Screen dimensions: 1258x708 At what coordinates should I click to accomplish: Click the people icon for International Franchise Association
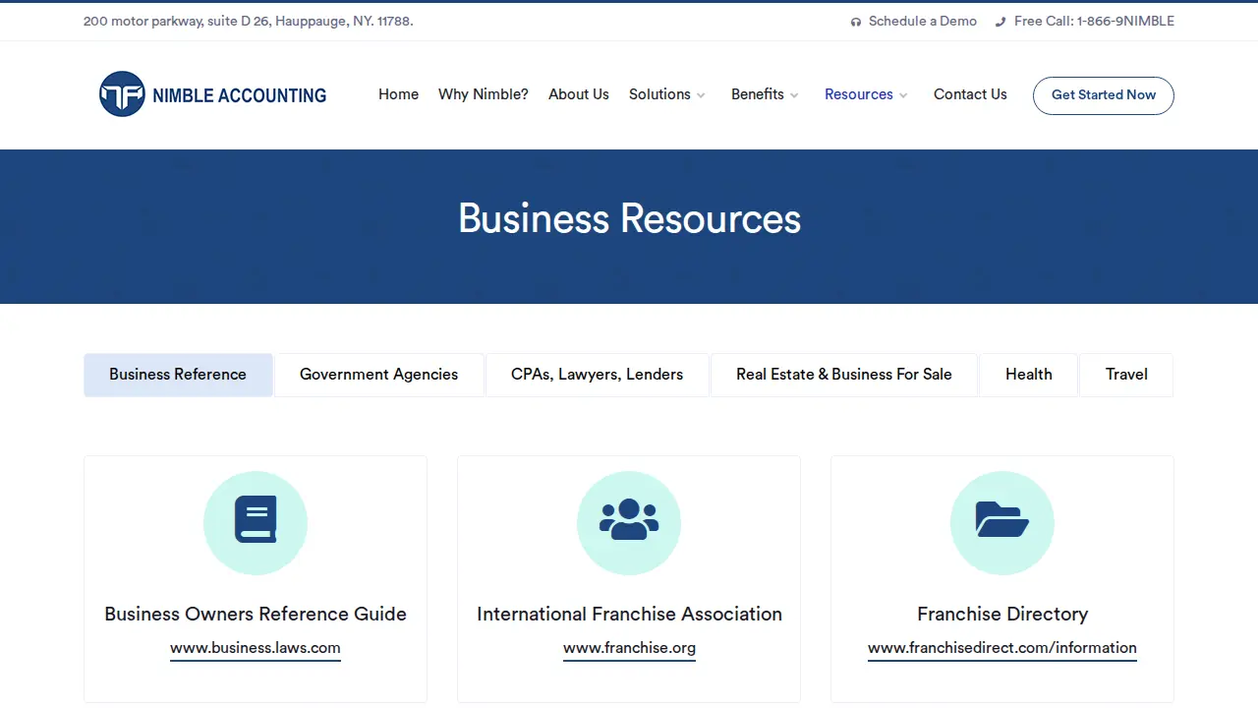[629, 520]
